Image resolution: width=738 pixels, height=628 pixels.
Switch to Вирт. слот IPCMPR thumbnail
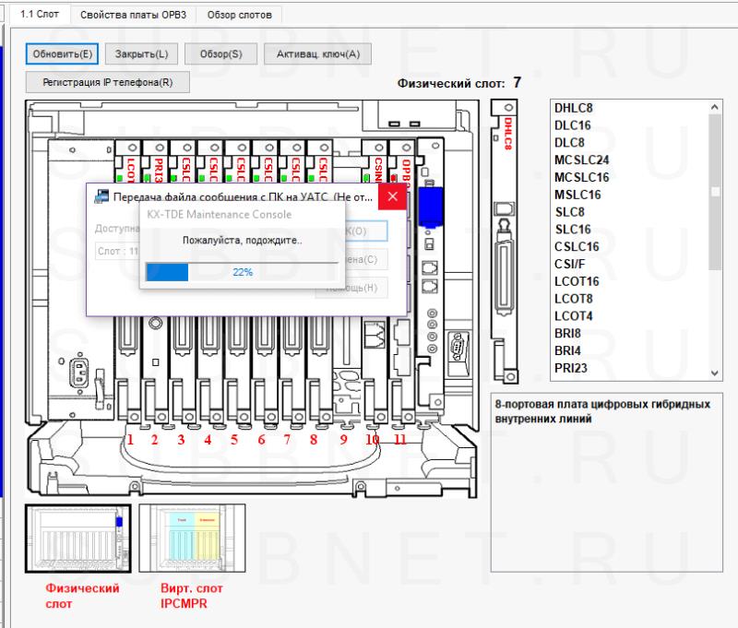pos(192,539)
